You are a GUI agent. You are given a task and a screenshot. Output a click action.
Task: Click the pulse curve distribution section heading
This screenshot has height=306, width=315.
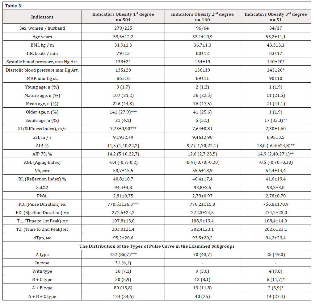157,246
